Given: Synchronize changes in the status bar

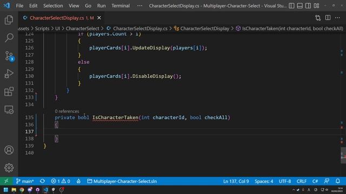Looking at the screenshot, I should coord(42,181).
